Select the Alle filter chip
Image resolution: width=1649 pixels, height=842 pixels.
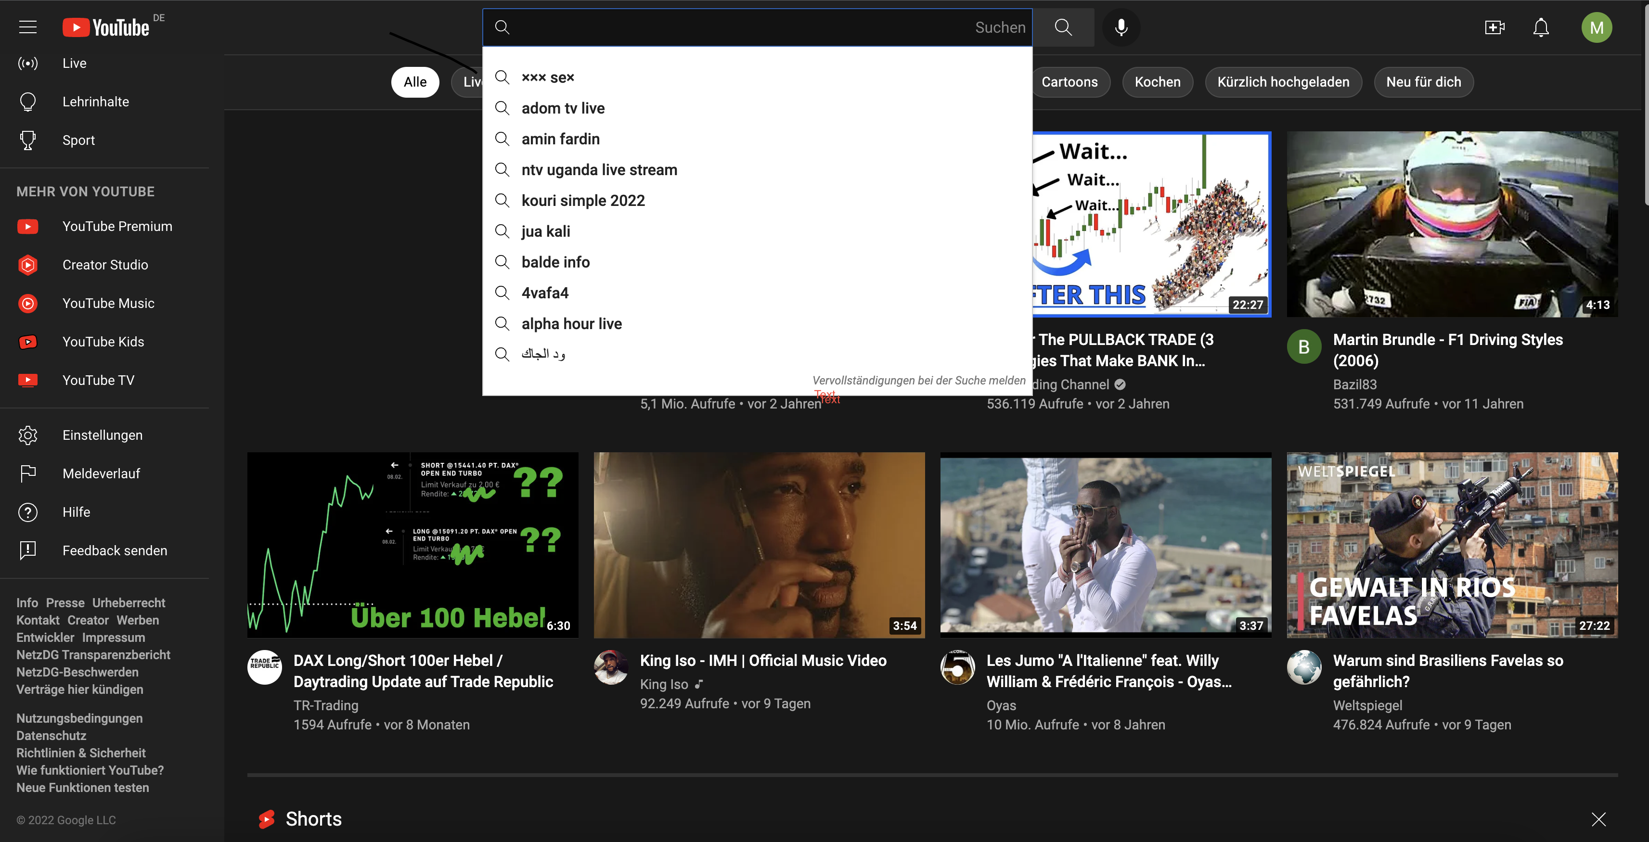(415, 82)
